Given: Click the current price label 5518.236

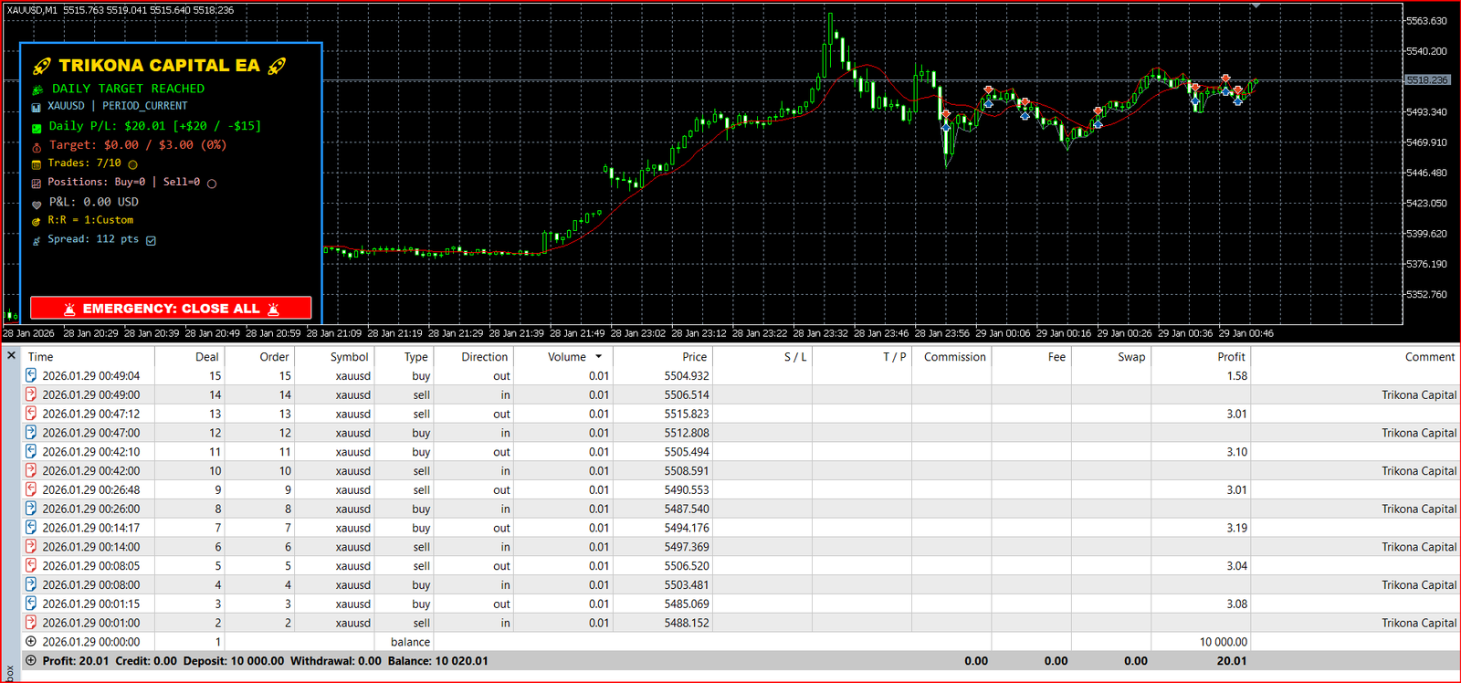Looking at the screenshot, I should coord(1427,80).
